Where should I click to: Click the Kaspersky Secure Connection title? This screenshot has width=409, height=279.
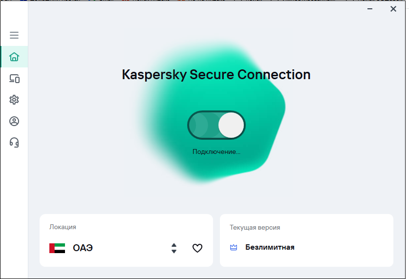[216, 75]
